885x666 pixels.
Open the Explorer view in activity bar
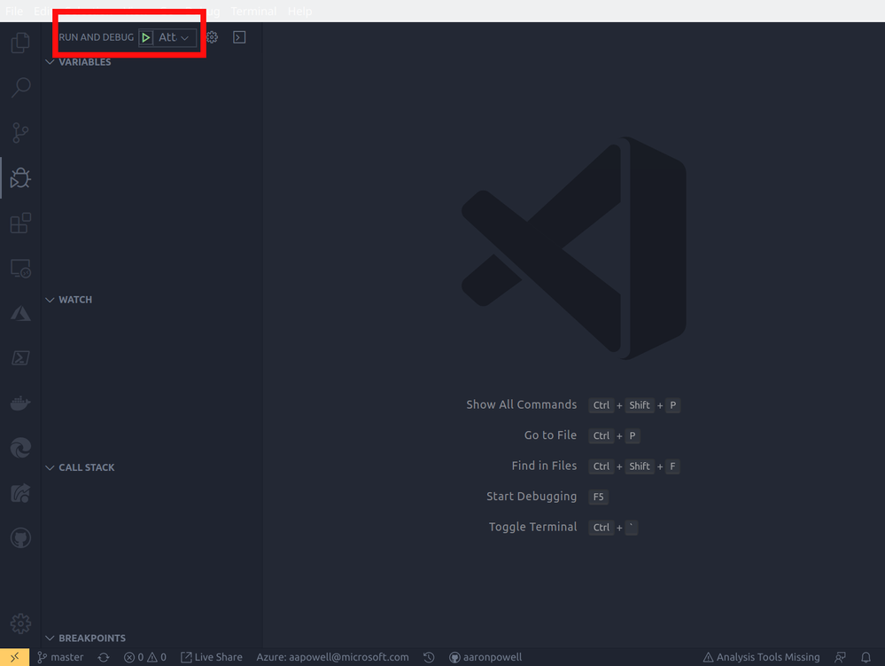point(20,43)
